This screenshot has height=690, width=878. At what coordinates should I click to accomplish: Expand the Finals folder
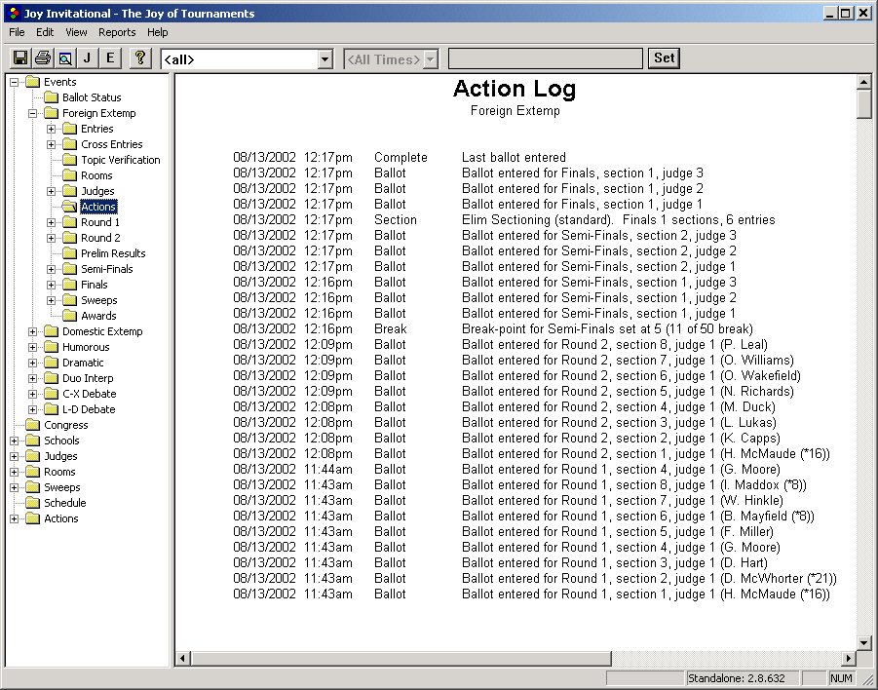52,286
